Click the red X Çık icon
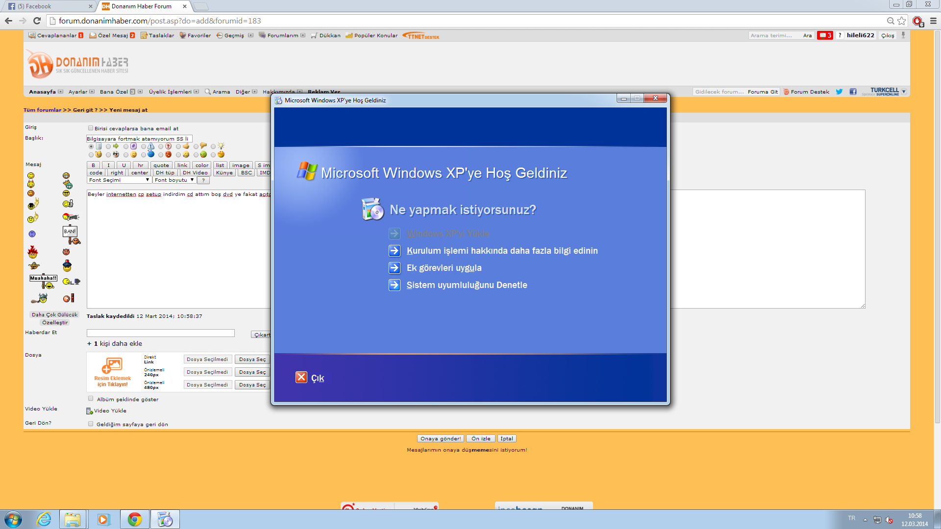This screenshot has width=941, height=529. click(301, 377)
